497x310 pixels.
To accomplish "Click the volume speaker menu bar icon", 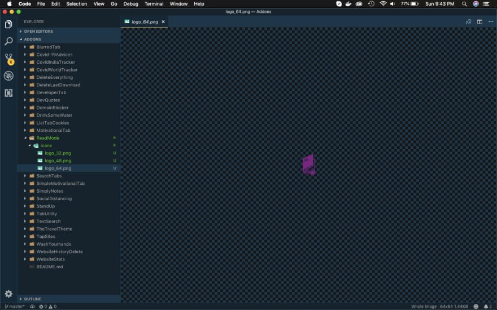I will (x=393, y=4).
